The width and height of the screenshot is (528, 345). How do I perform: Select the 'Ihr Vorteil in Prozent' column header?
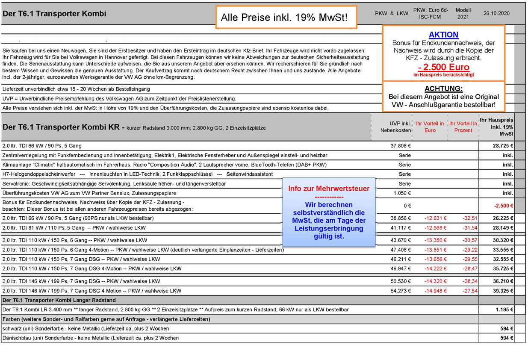click(463, 127)
